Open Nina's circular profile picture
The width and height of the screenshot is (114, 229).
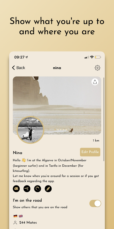[30, 130]
